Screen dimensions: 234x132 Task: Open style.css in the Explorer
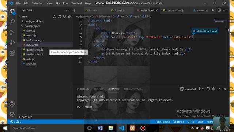31,64
